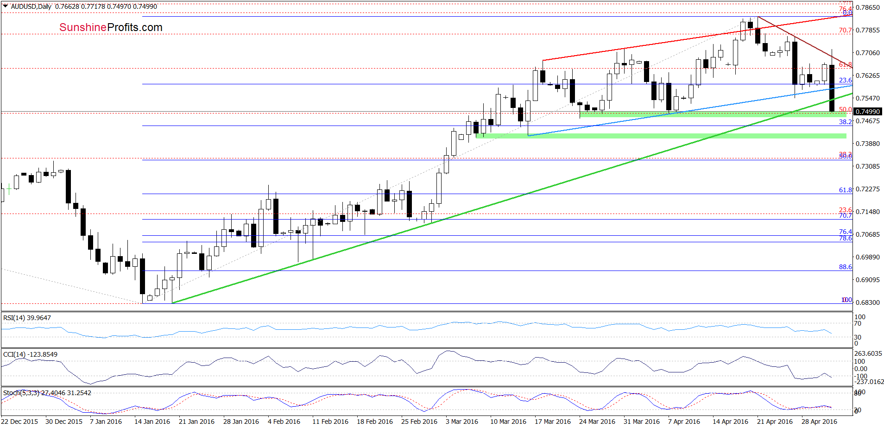
Task: Click the 0.75470 price scale label
Action: coord(867,98)
